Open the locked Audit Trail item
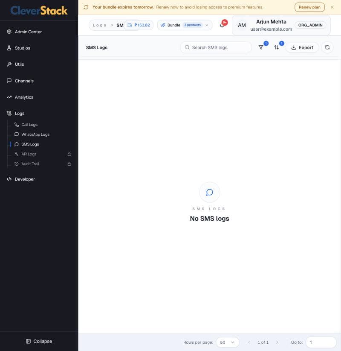The height and width of the screenshot is (351, 341). (x=43, y=164)
